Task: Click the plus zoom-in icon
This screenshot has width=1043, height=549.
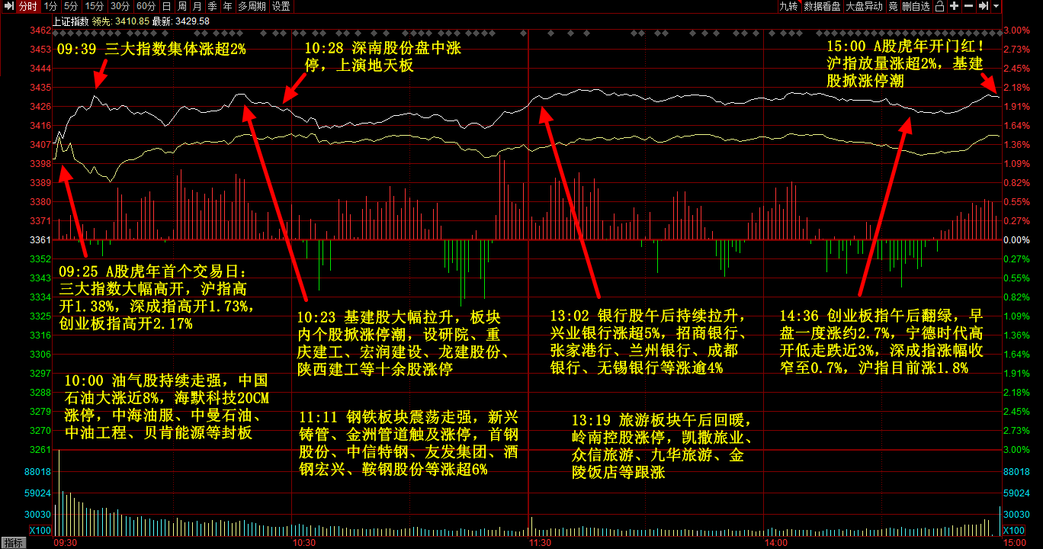Action: point(954,6)
